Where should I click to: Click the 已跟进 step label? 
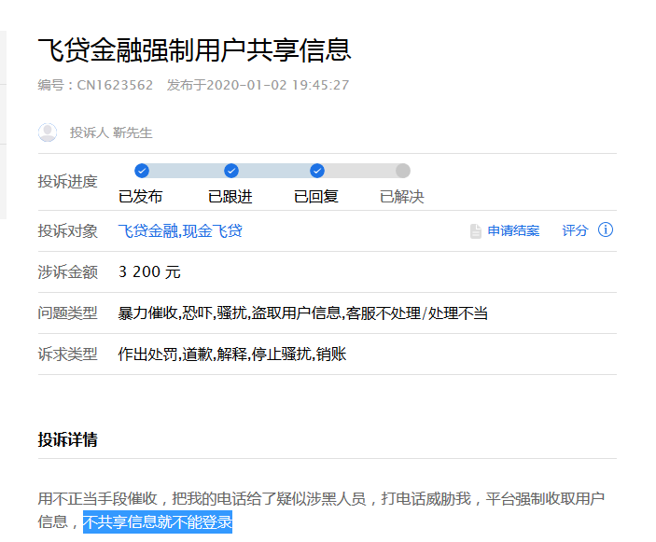pos(230,197)
